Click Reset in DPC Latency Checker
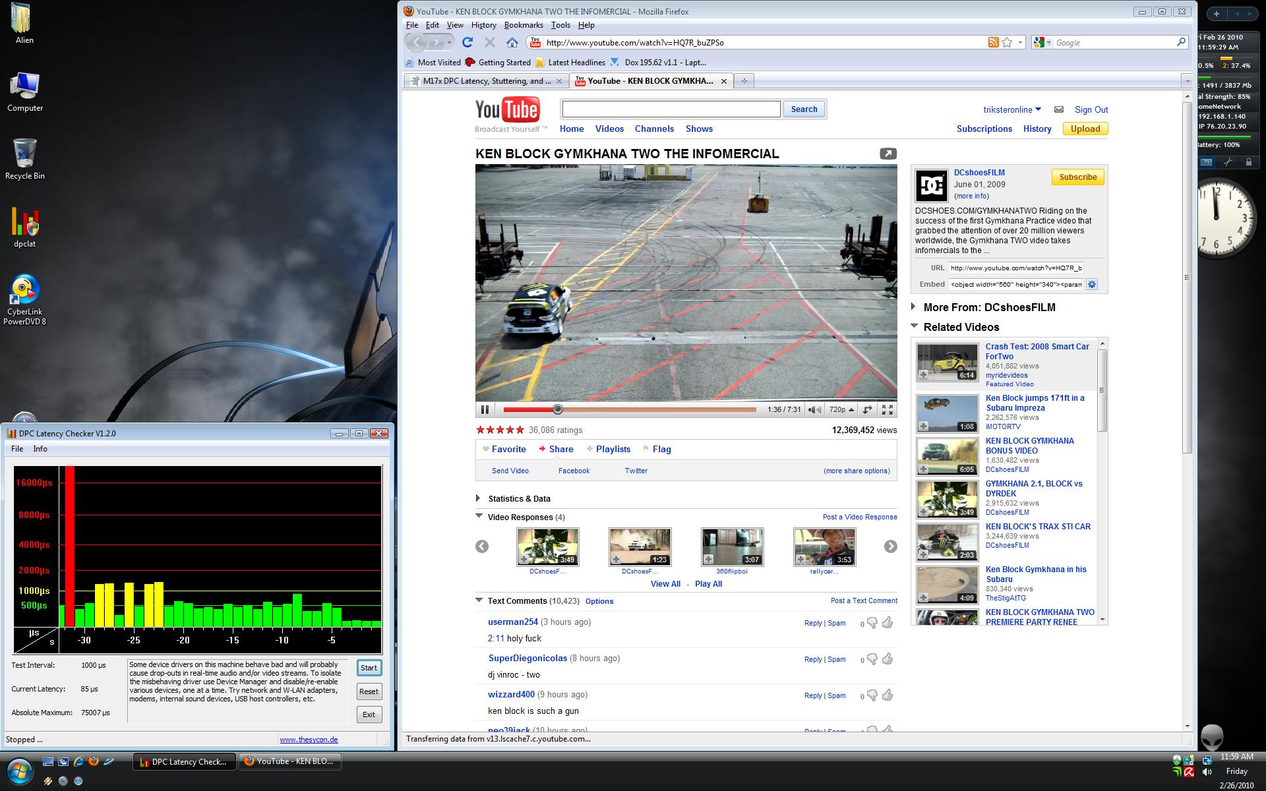Viewport: 1266px width, 791px height. point(369,691)
